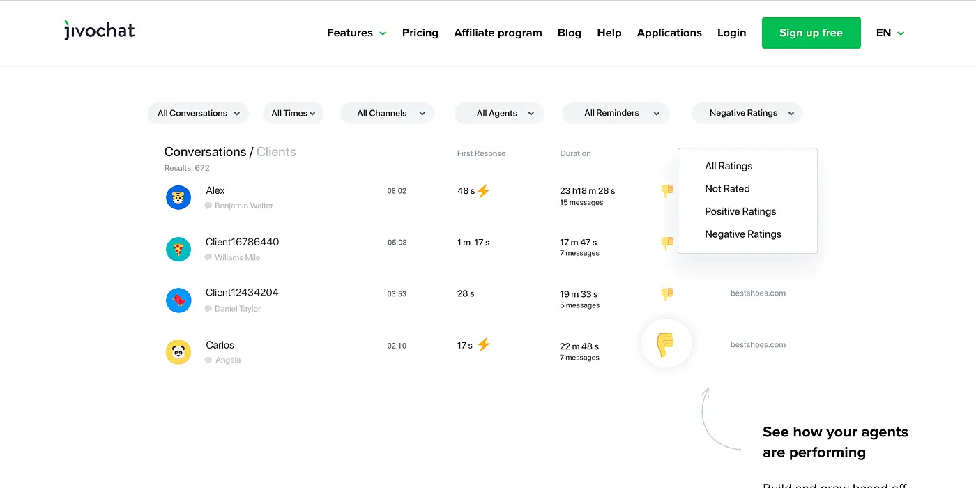
Task: Visit the bestshoes.com link on Carlos's row
Action: click(758, 344)
